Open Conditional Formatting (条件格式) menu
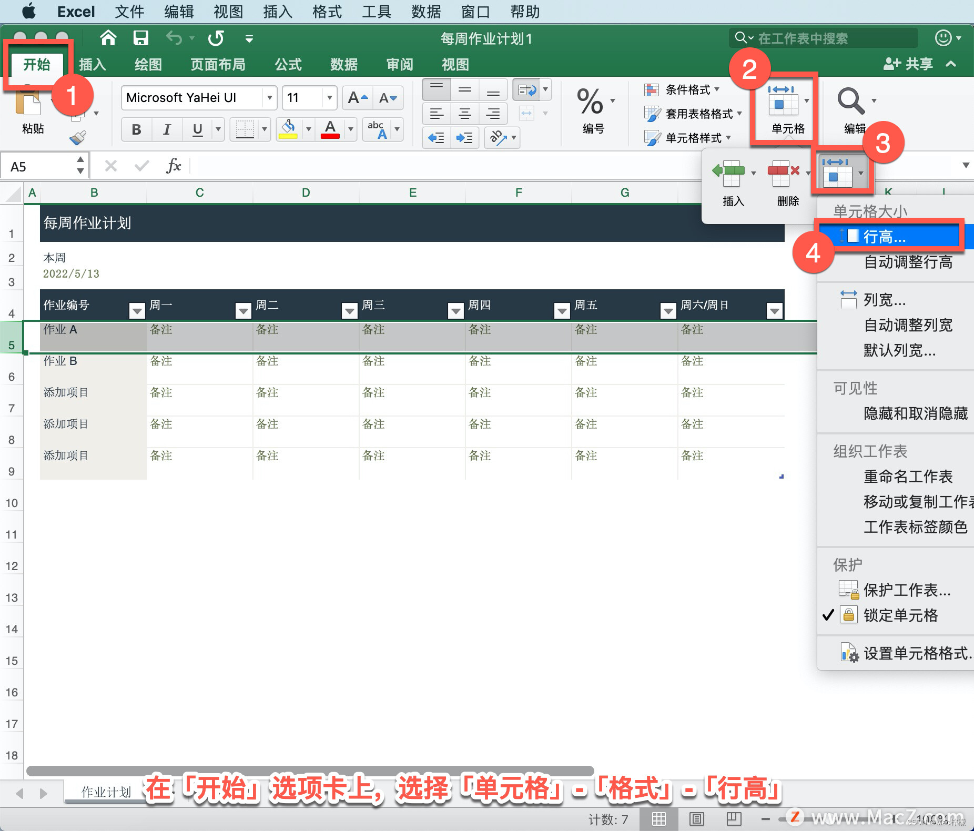Viewport: 974px width, 831px height. [682, 90]
